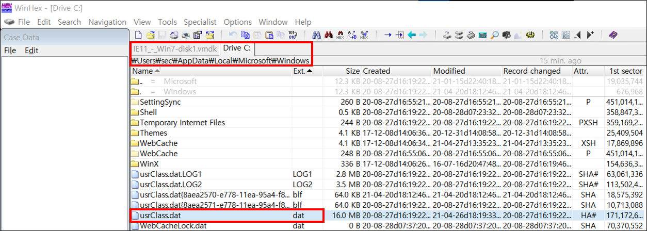Viewport: 647px width, 231px height.
Task: Open the File menu in menu bar
Action: click(24, 22)
